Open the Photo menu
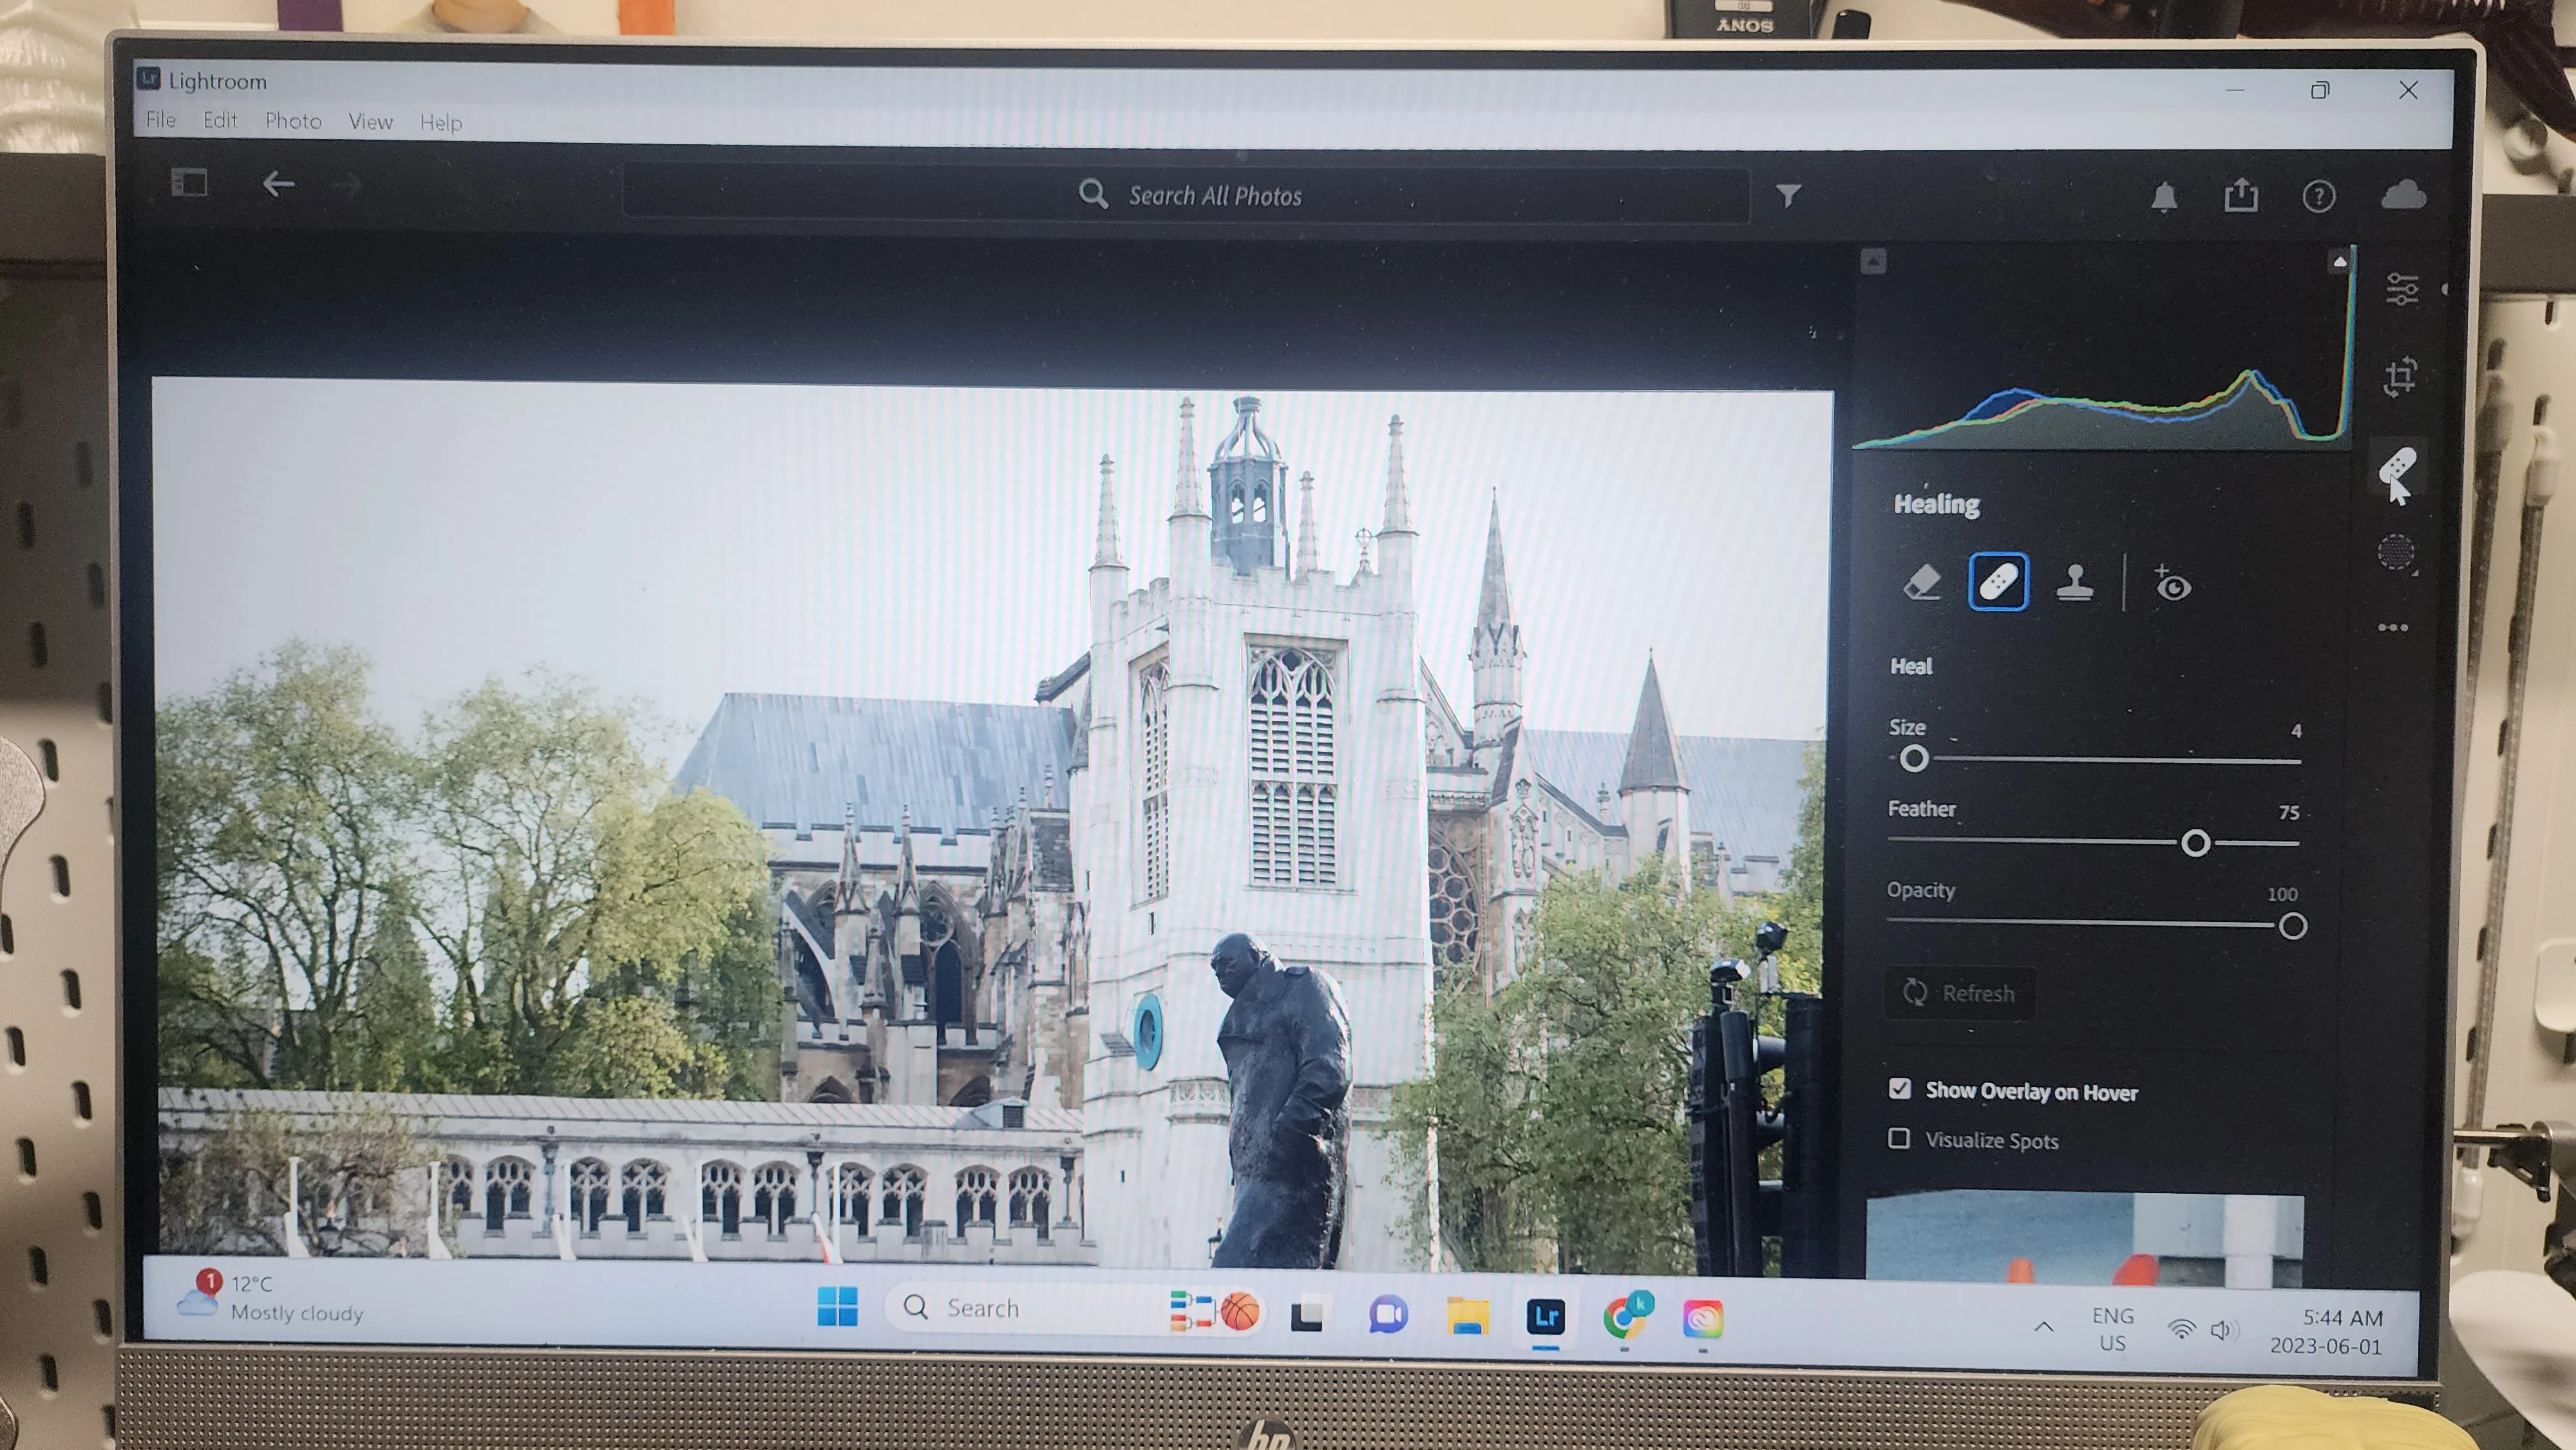The height and width of the screenshot is (1450, 2576). [293, 121]
